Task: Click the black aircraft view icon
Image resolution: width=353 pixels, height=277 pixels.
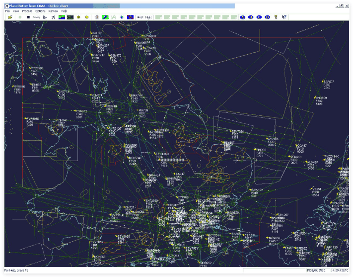Action: (53, 17)
